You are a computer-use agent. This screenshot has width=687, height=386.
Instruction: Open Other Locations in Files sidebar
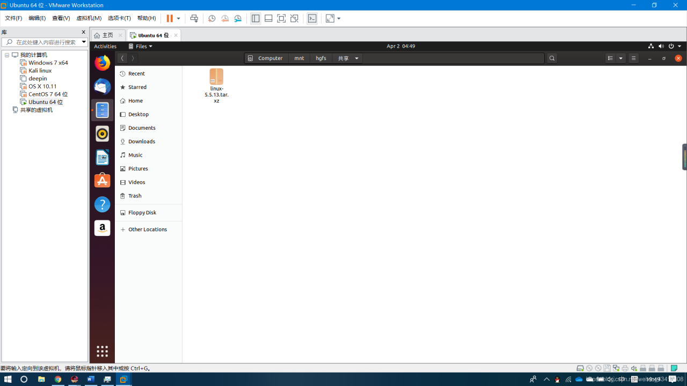pyautogui.click(x=148, y=229)
